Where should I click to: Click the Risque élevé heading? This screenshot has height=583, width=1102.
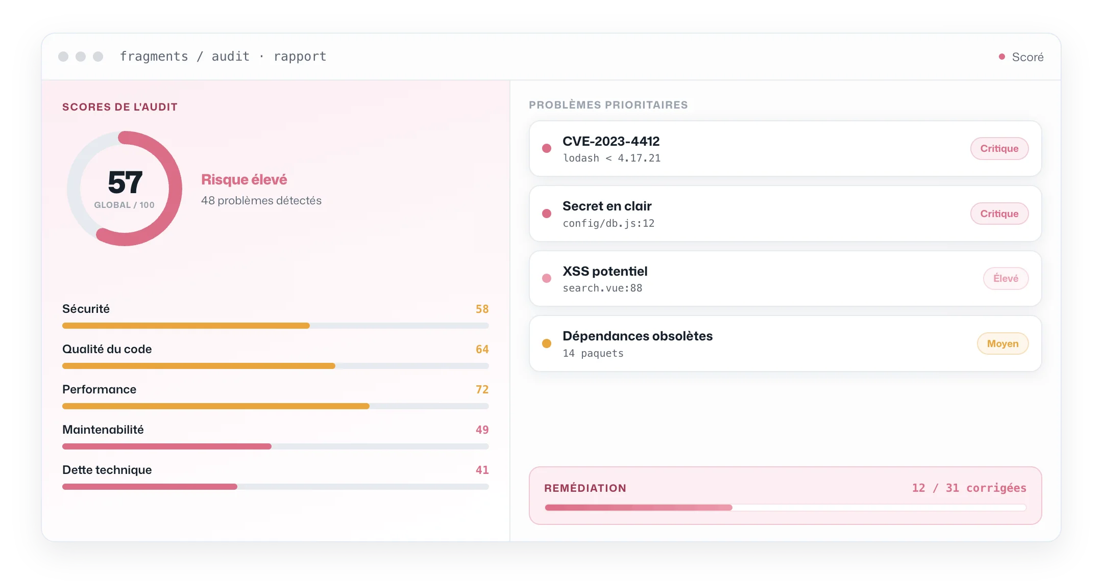[244, 179]
